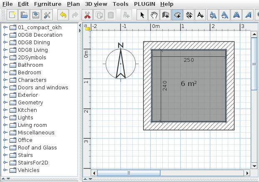Viewport: 259px width, 182px height.
Task: Click the plan horizontal scrollbar left arrow
Action: [94, 173]
